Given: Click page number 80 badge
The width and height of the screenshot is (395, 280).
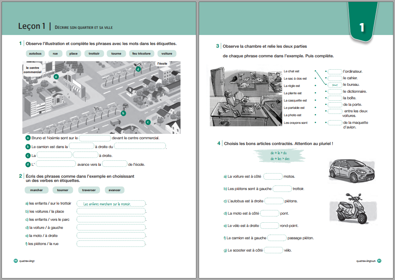Looking at the screenshot, I should pyautogui.click(x=15, y=261).
